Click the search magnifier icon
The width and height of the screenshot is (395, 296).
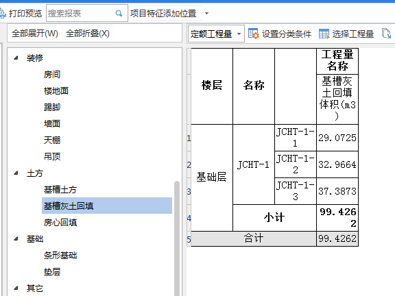119,13
